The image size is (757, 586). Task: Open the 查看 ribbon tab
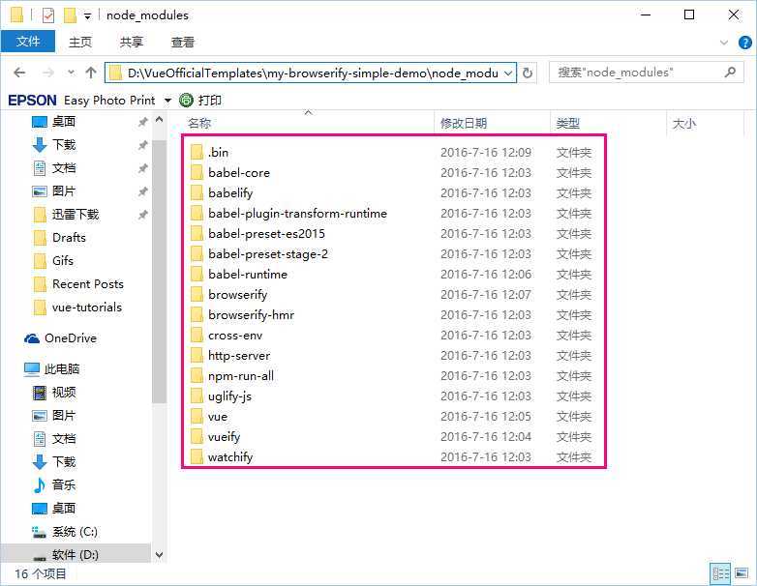(x=183, y=42)
